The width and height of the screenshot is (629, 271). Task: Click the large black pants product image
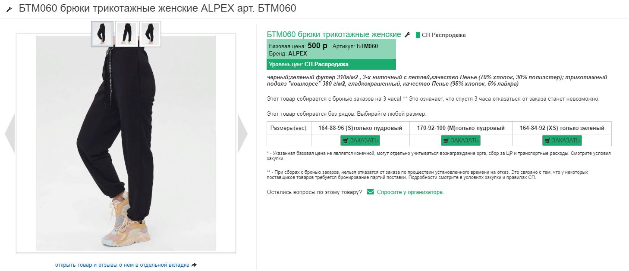pos(126,143)
